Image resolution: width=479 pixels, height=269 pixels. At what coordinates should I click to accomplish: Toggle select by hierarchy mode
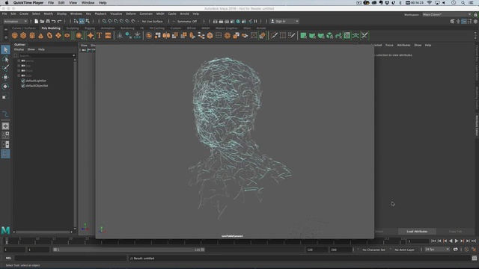(x=76, y=22)
